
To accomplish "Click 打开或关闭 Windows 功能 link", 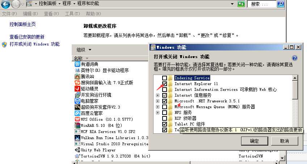I will [x=34, y=44].
